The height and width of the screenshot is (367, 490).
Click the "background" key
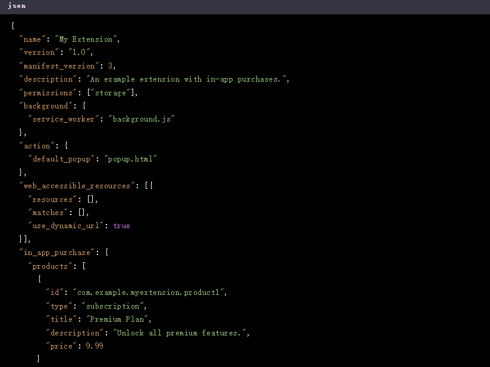(46, 106)
